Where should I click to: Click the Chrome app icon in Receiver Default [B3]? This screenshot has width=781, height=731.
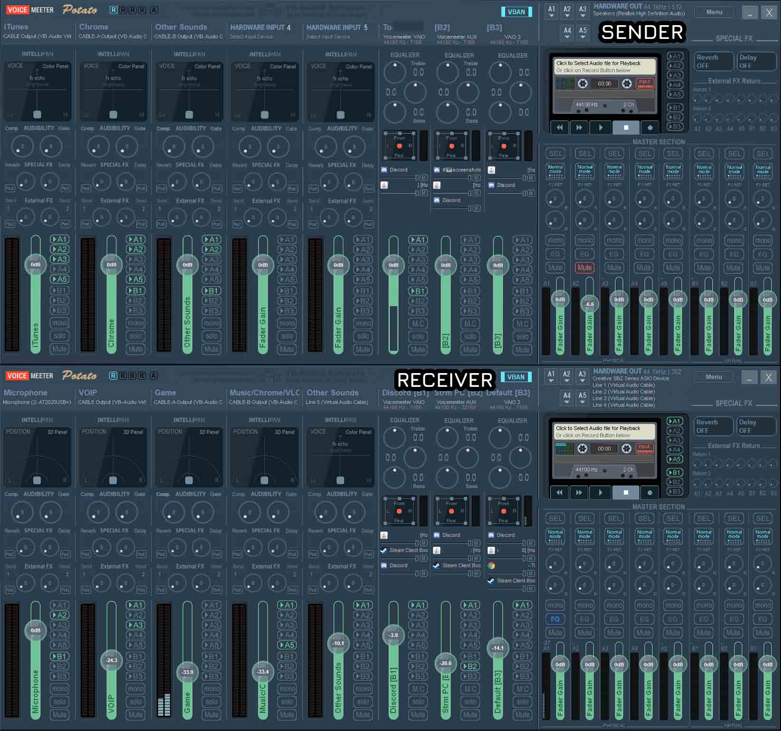(491, 565)
